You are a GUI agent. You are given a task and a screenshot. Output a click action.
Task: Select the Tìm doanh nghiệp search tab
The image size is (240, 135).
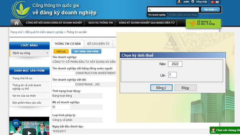tap(156, 15)
